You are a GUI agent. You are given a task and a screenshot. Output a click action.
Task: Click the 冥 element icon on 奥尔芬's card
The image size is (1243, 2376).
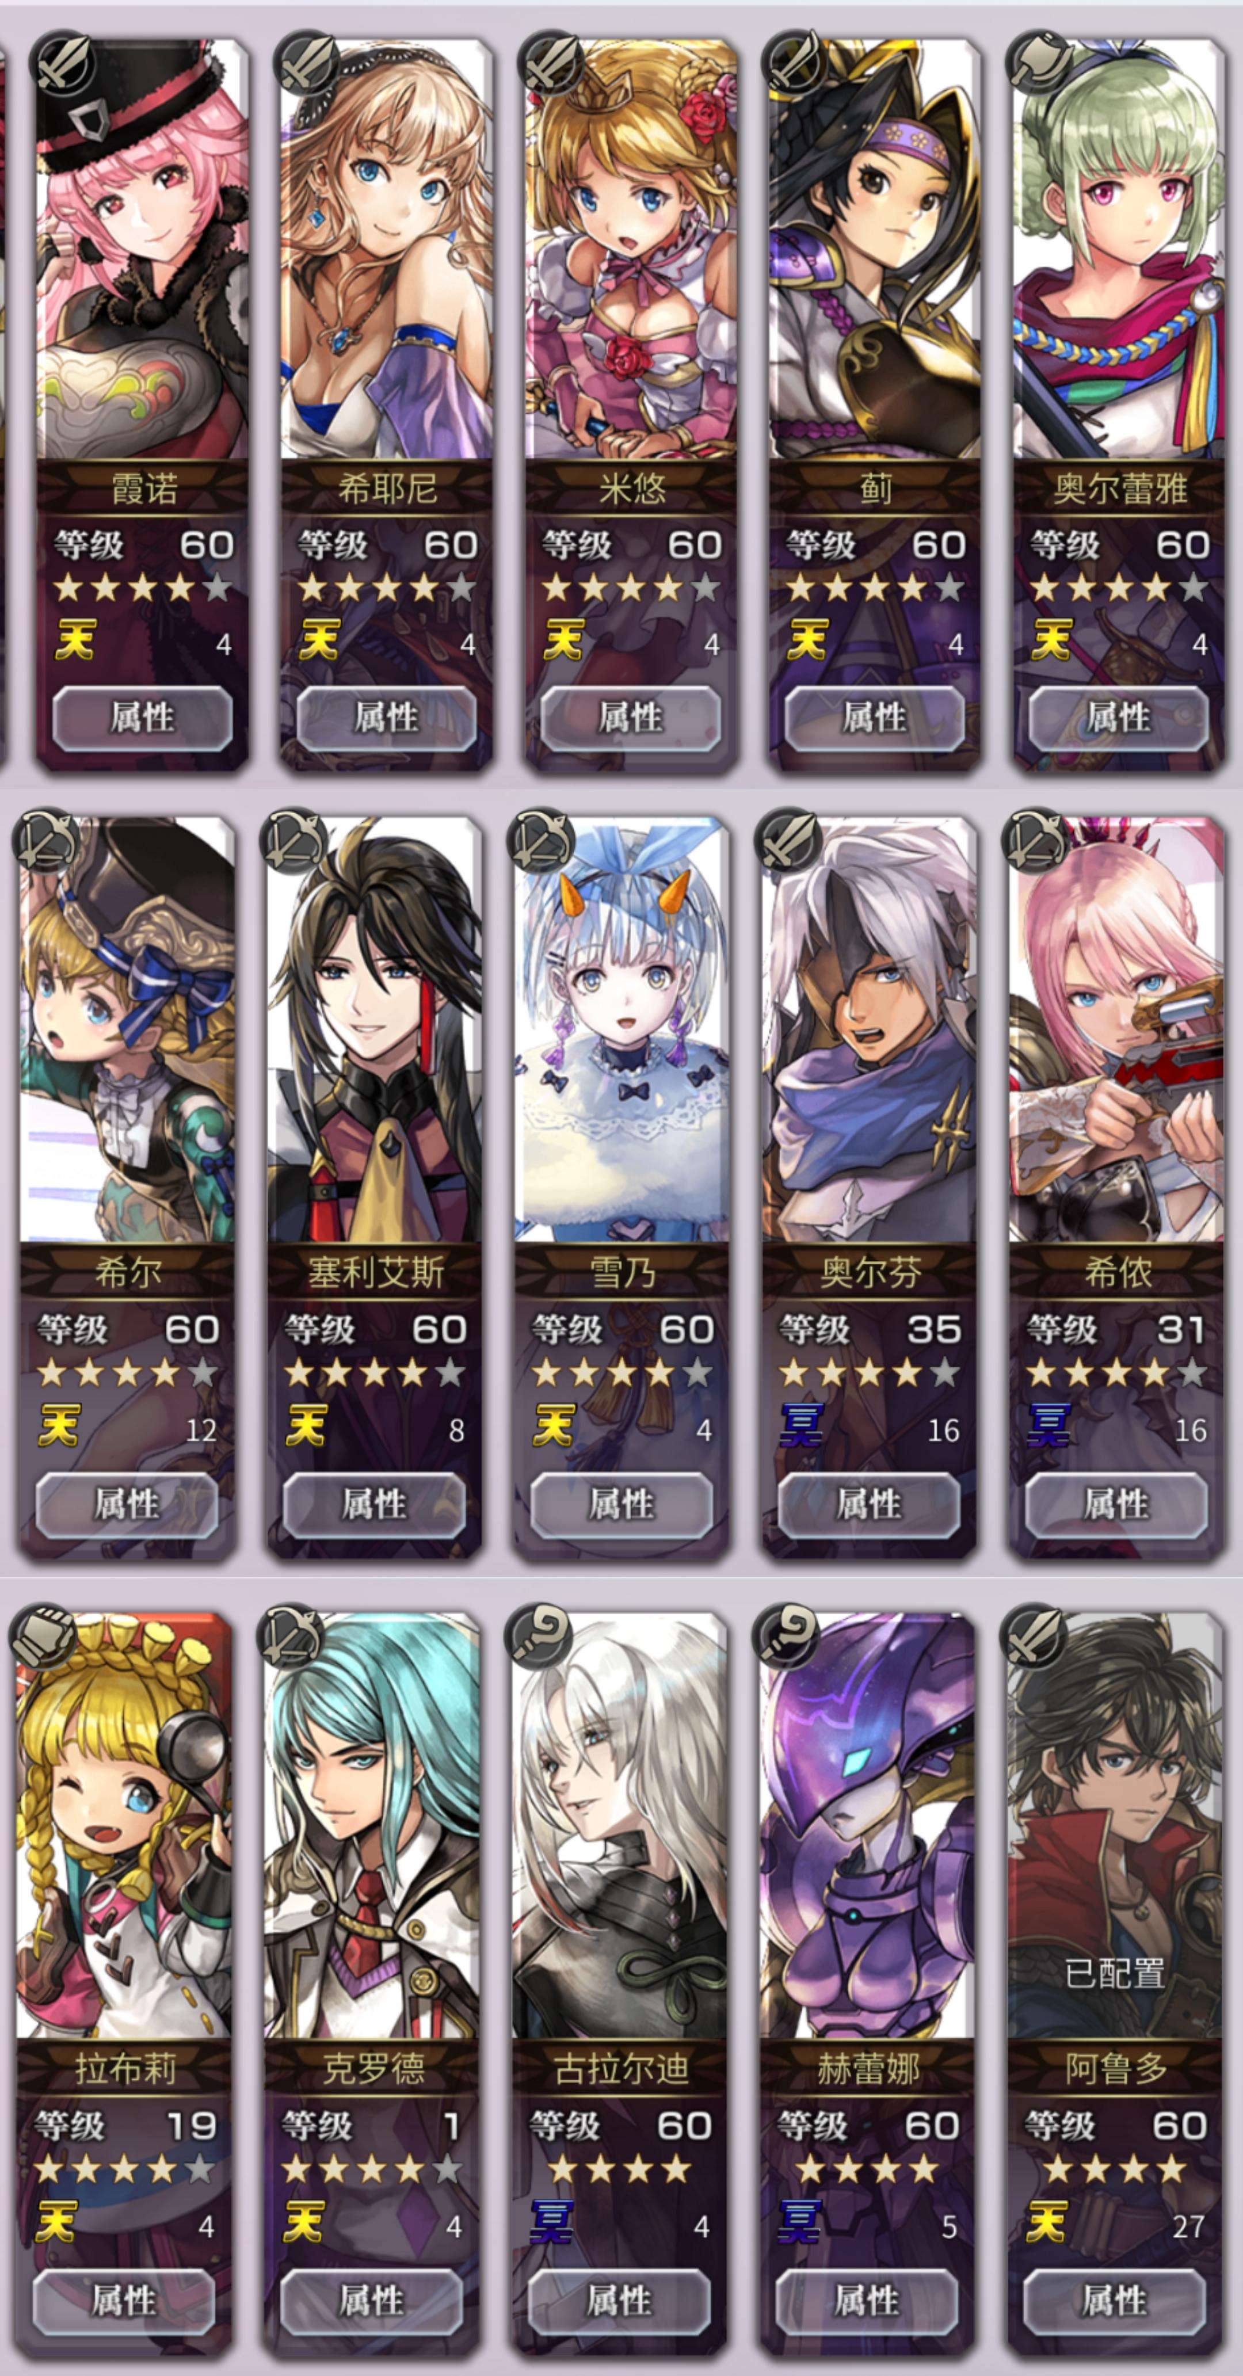[800, 1427]
